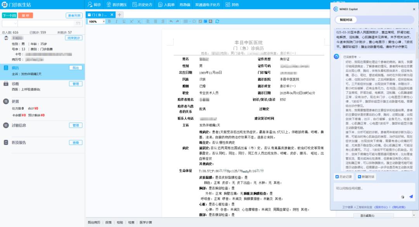Open 医学计算 bottom tab

[x=145, y=222]
